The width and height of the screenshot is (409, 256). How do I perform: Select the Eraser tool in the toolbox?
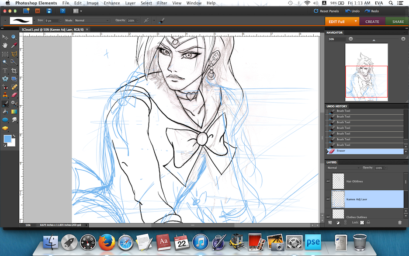[14, 95]
